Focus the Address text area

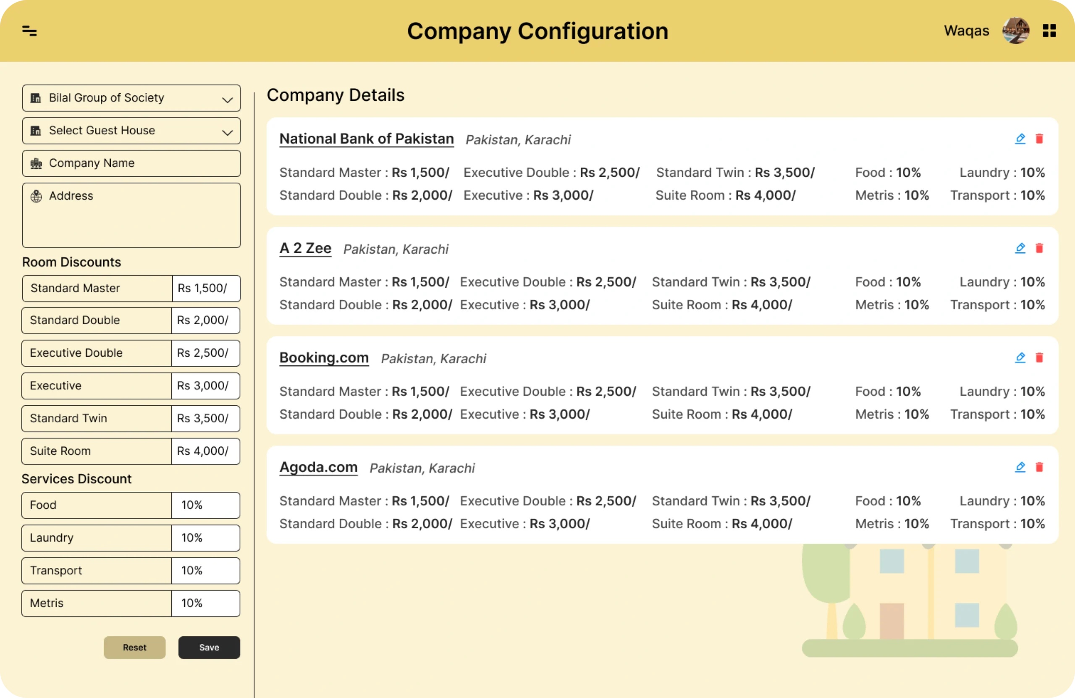tap(131, 215)
